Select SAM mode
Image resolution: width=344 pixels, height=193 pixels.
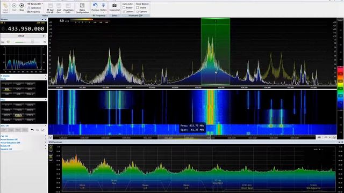18,84
